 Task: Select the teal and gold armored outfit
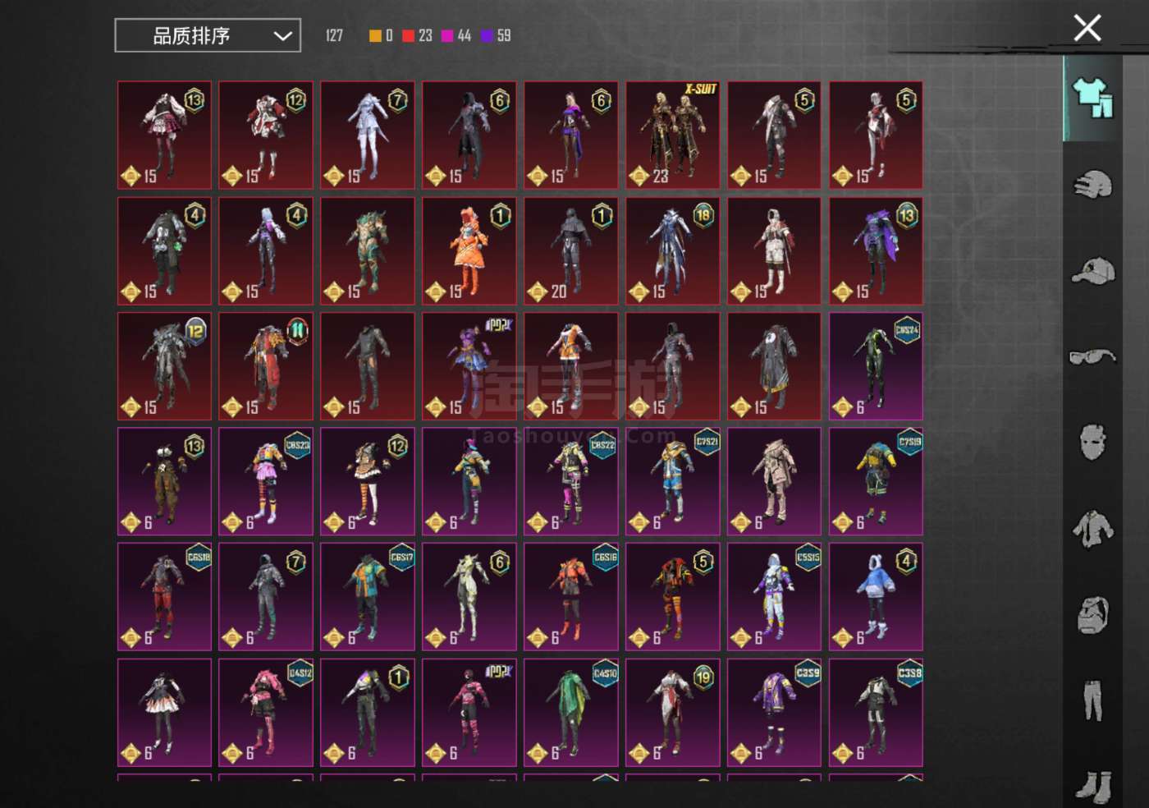(368, 251)
